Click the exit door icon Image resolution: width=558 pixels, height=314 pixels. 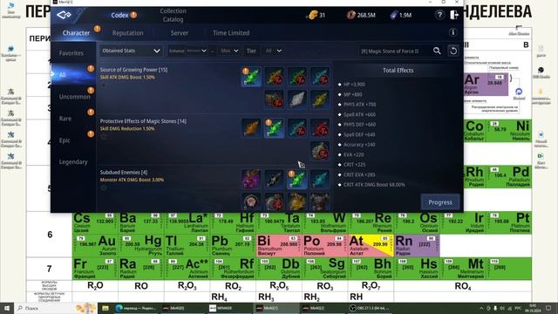(x=454, y=15)
